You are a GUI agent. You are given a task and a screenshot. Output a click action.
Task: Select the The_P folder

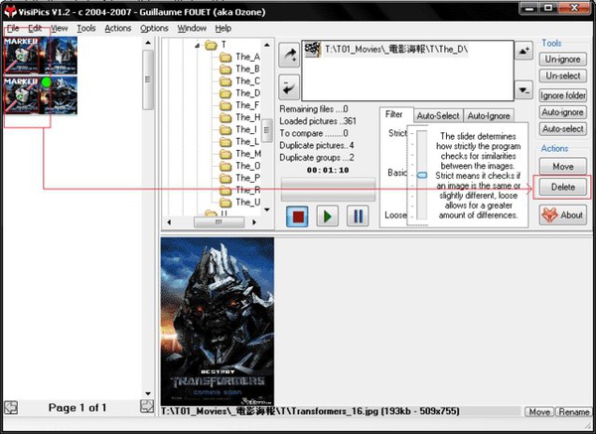[239, 178]
